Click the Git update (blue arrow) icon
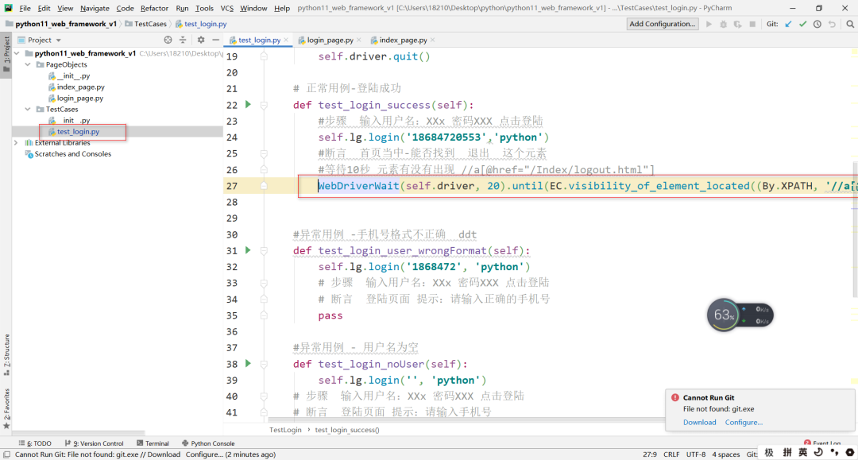Screen dimensions: 858x460 coord(788,25)
